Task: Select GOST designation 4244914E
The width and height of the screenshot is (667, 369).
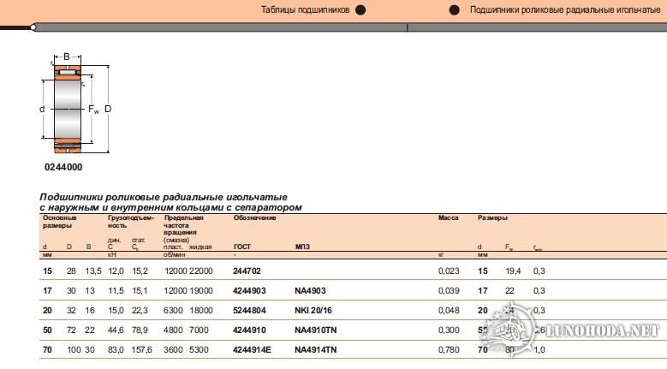Action: click(x=252, y=350)
